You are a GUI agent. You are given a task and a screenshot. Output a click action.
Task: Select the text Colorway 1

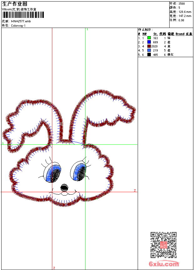click(x=18, y=26)
